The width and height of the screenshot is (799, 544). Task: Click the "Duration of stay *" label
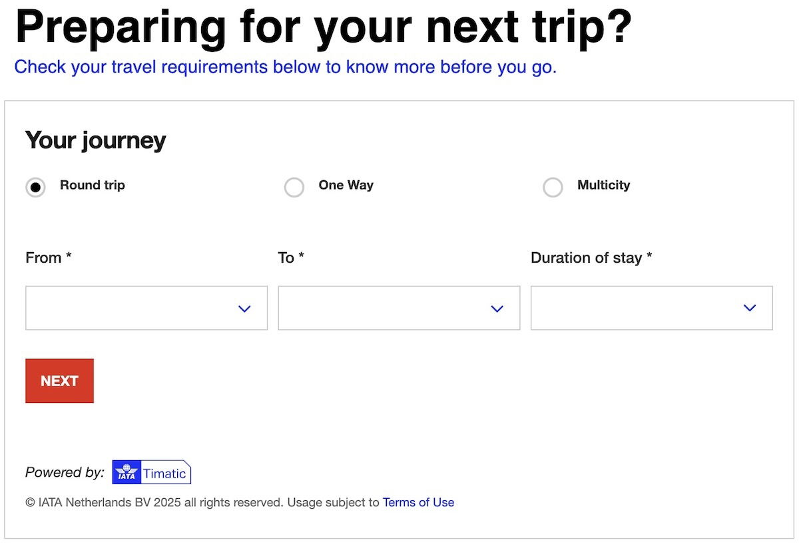[x=591, y=258]
